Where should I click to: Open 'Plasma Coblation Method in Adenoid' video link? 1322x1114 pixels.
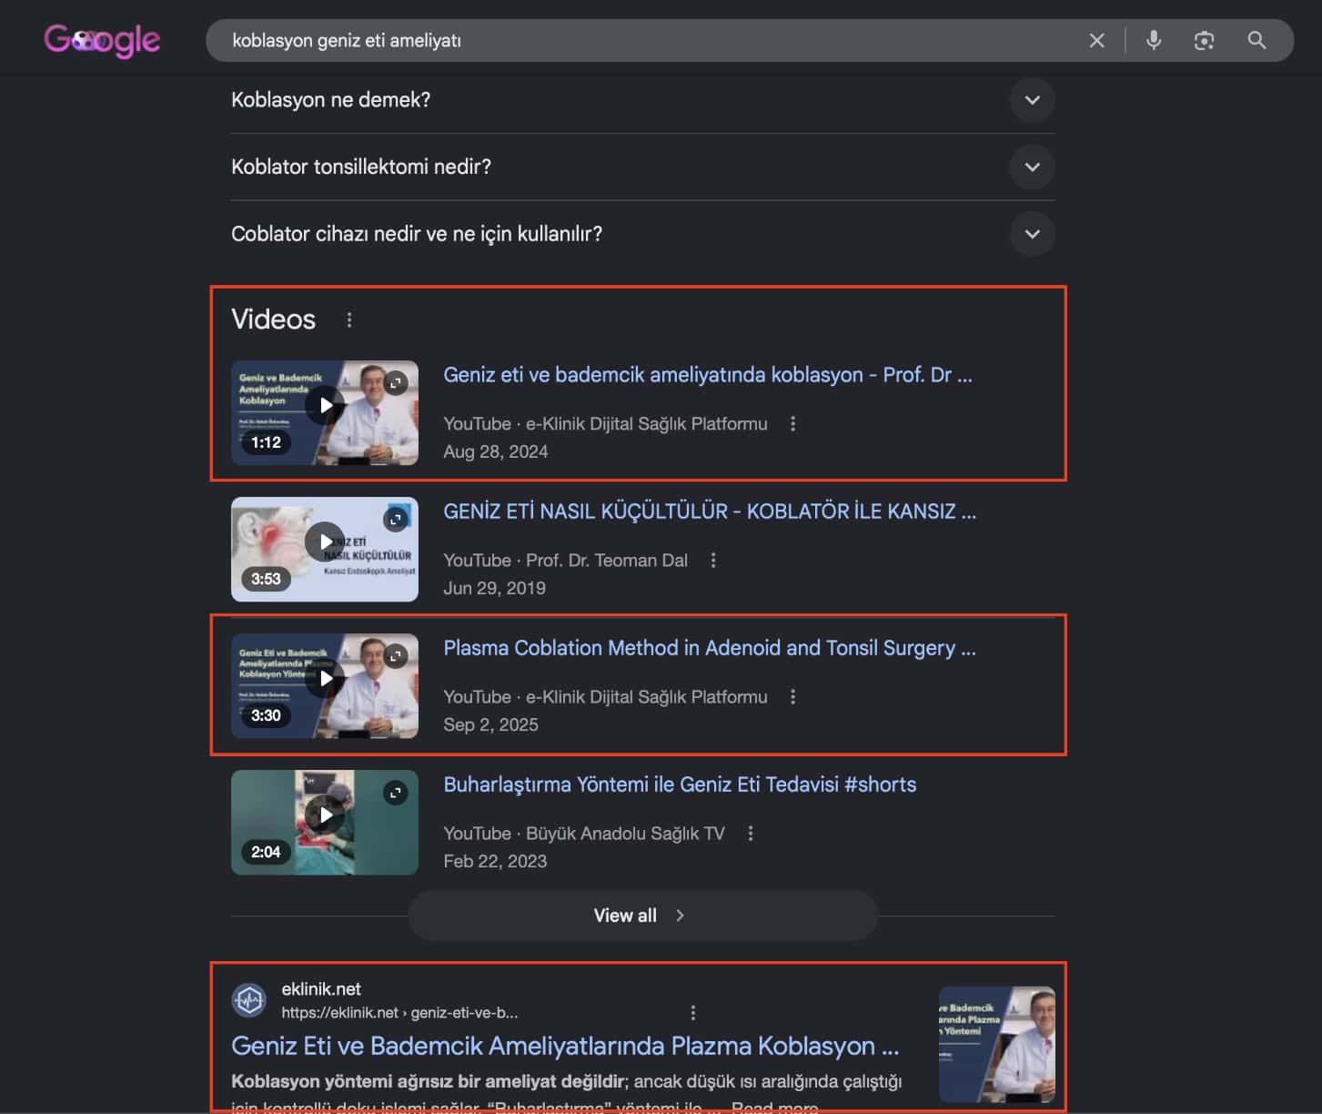[x=710, y=648]
